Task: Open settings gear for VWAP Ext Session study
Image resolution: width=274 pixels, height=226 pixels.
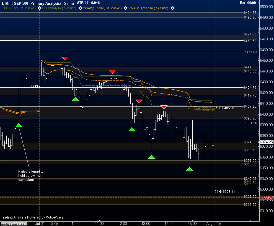Action: coord(126,8)
